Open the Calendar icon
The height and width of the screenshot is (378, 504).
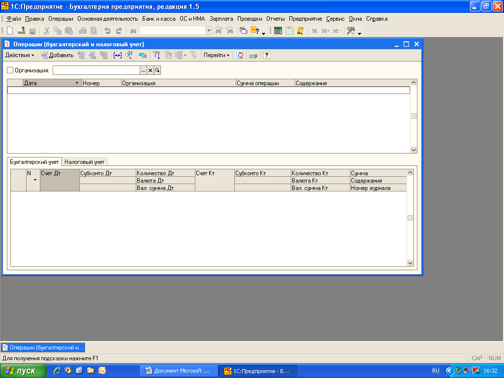(289, 31)
